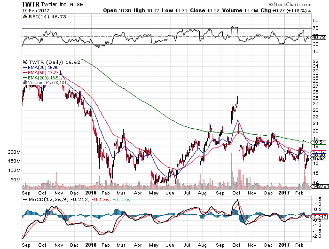Click the TWTR ticker symbol title
Image resolution: width=329 pixels, height=249 pixels.
[31, 4]
